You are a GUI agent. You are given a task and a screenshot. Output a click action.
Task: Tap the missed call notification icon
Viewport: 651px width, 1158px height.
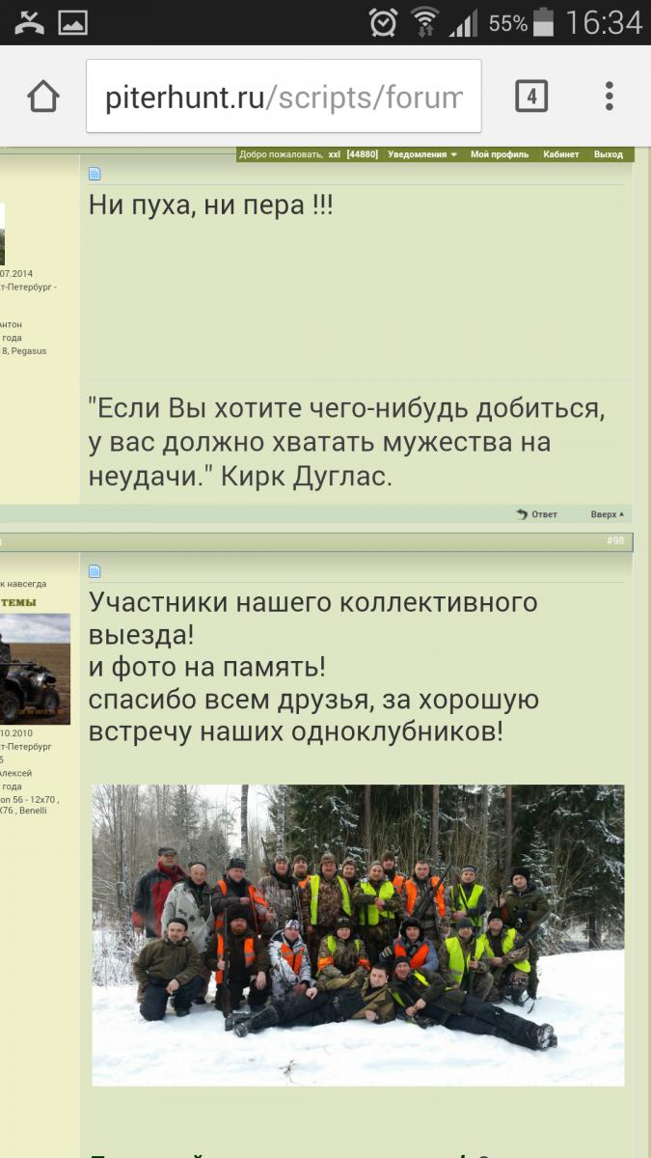click(29, 22)
